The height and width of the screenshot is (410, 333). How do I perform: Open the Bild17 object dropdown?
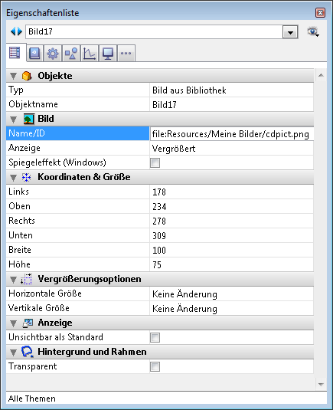point(290,32)
